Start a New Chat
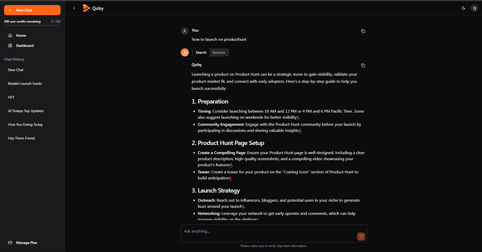The width and height of the screenshot is (482, 252). click(32, 10)
